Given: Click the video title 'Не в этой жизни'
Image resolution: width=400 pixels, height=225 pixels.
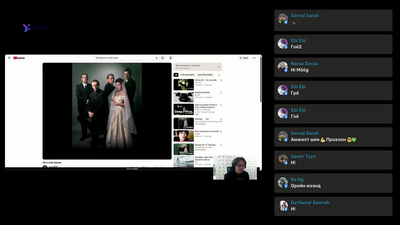Looking at the screenshot, I should tap(52, 162).
